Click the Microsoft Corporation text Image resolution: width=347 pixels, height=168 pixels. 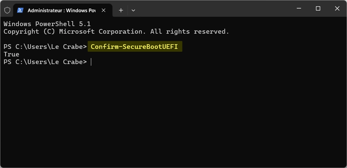click(x=102, y=31)
